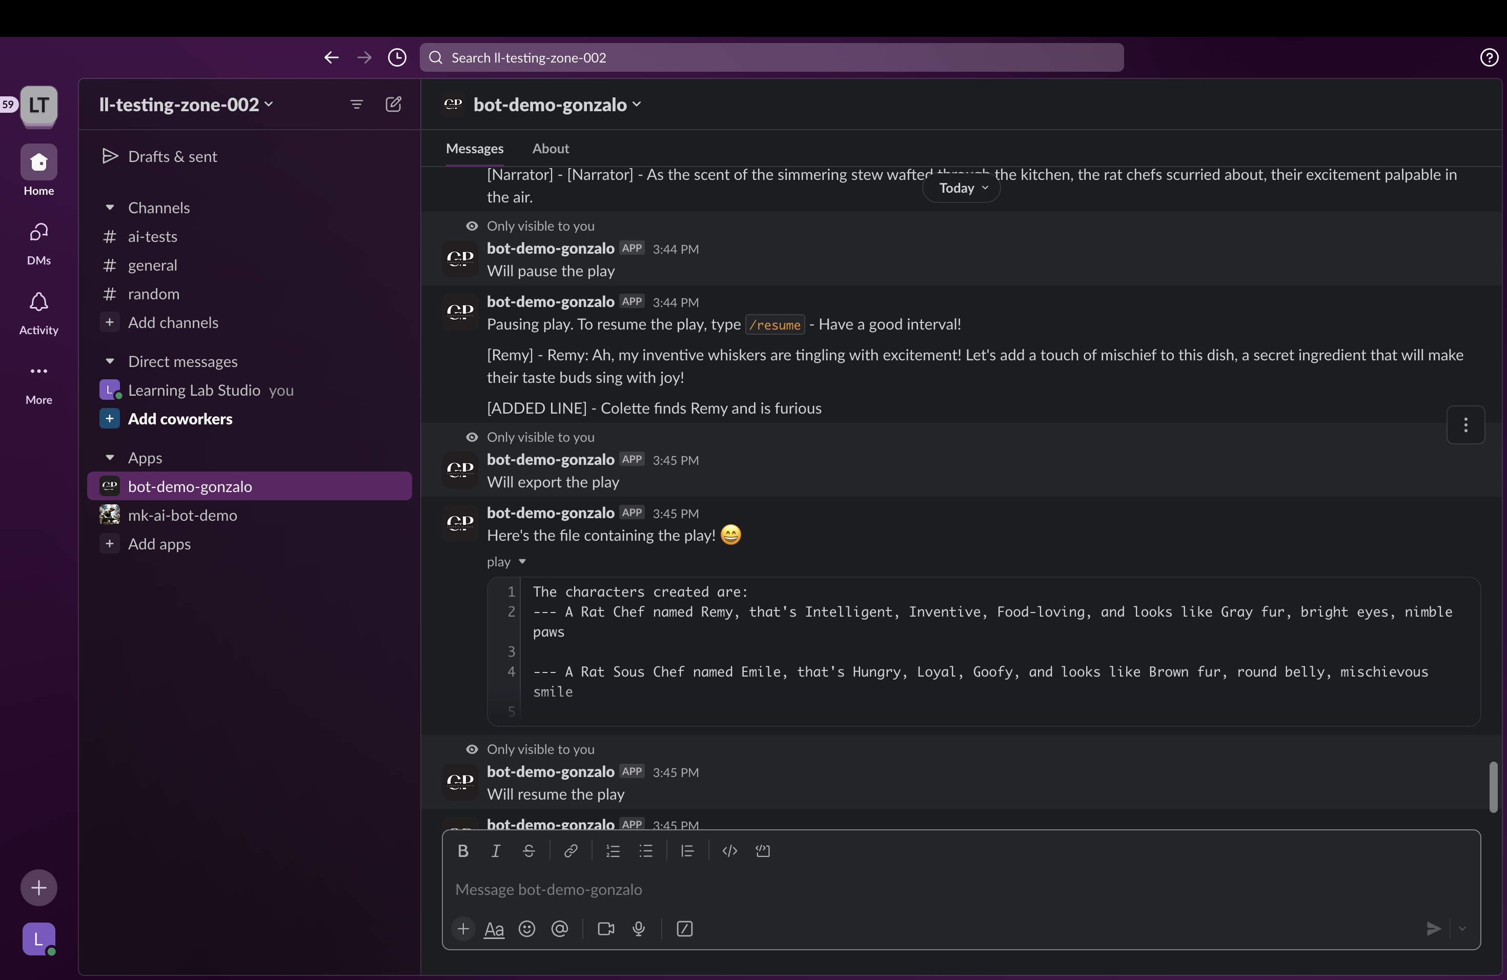This screenshot has height=980, width=1507.
Task: Open the emoji picker
Action: 527,929
